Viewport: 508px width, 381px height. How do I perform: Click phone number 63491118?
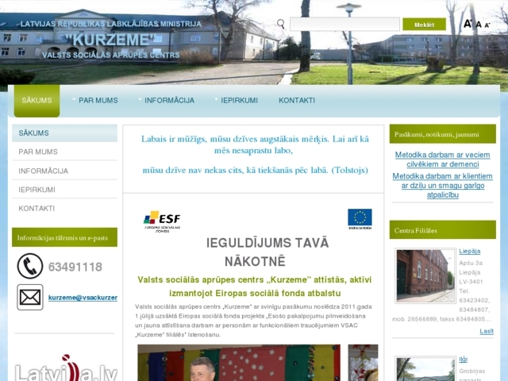75,267
